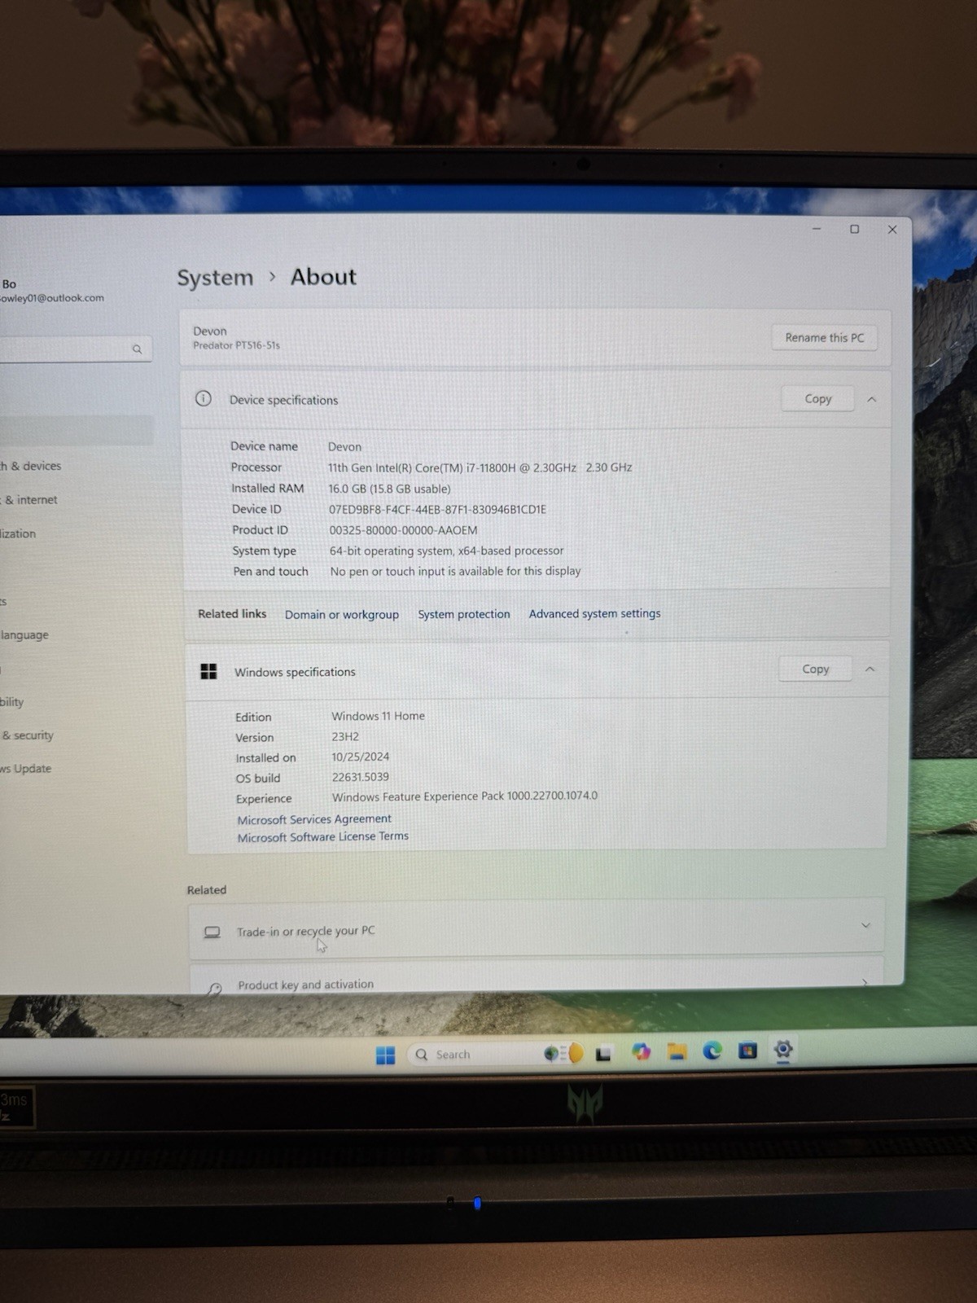Image resolution: width=977 pixels, height=1303 pixels.
Task: Launch Microsoft Edge from the taskbar
Action: click(x=712, y=1051)
